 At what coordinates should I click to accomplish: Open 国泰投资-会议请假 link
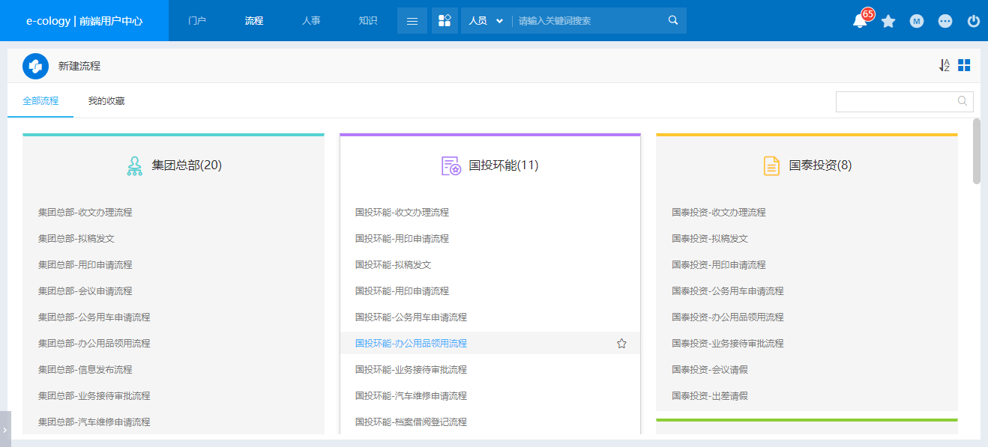pyautogui.click(x=710, y=370)
